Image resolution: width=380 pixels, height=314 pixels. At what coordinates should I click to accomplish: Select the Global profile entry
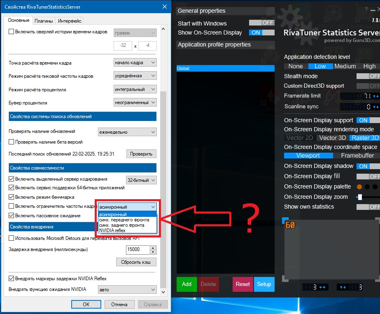tap(225, 68)
